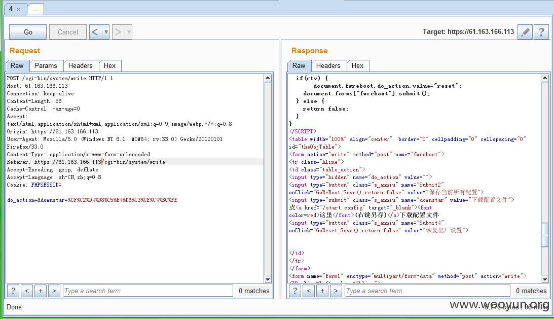
Task: Click Request pane scroll up arrow
Action: (x=268, y=78)
